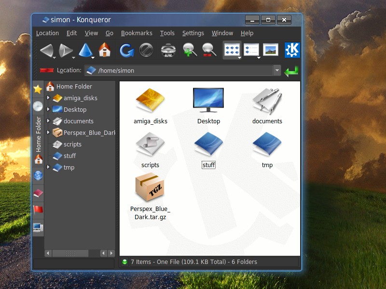This screenshot has width=386, height=289.
Task: Click the green Go arrow next to location
Action: pyautogui.click(x=291, y=71)
